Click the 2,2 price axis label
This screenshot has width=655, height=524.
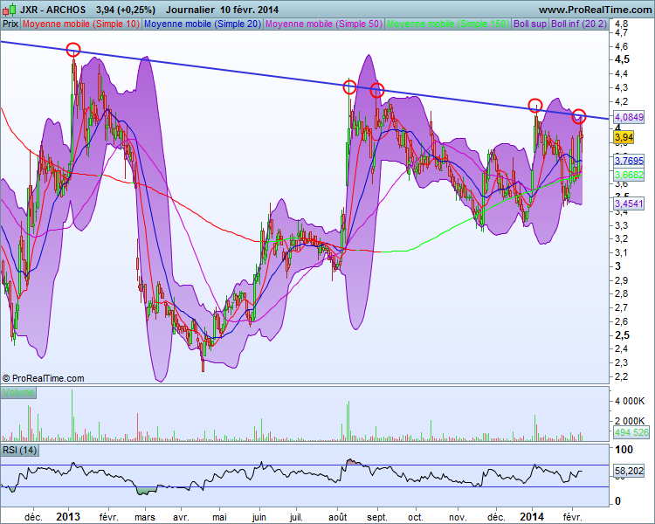pos(622,376)
